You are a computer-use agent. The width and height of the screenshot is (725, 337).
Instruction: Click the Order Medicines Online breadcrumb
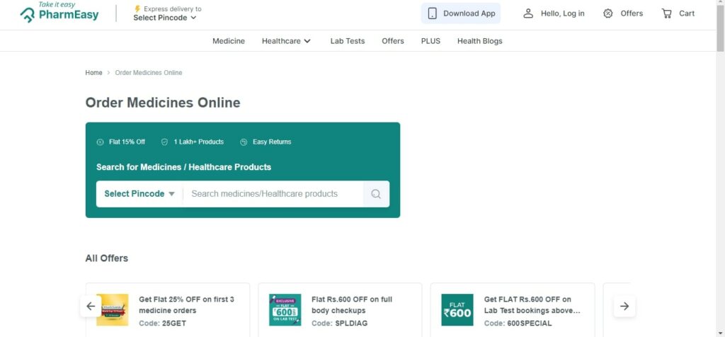tap(149, 73)
